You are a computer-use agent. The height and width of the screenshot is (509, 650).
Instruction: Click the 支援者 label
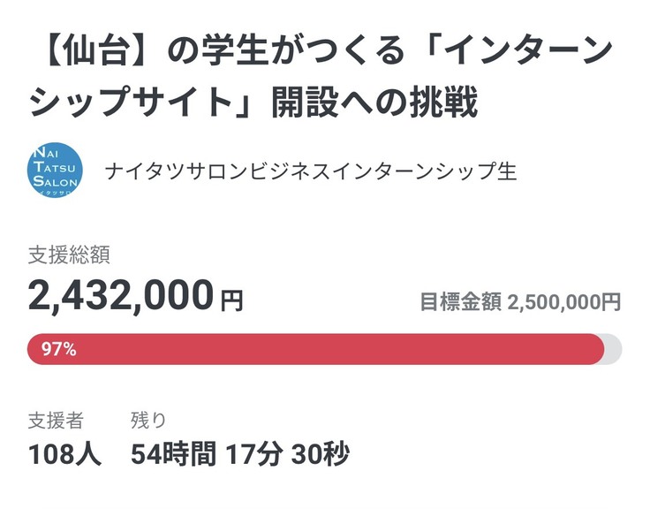tap(57, 420)
